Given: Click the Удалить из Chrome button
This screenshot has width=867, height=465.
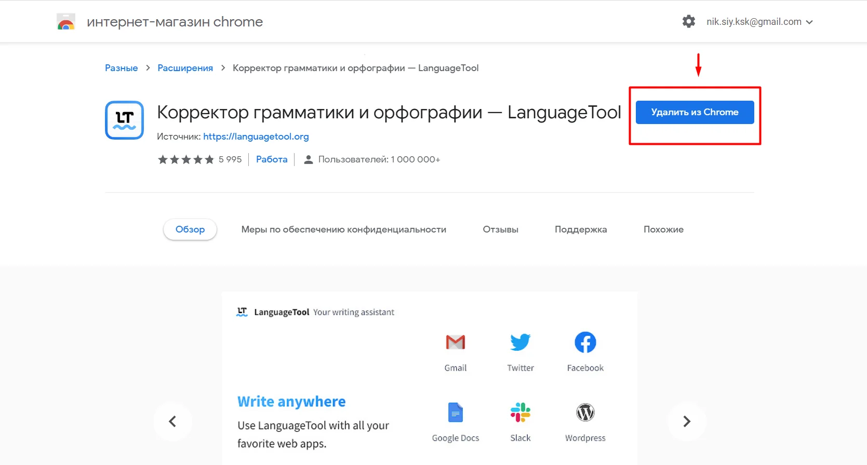Looking at the screenshot, I should pyautogui.click(x=695, y=112).
